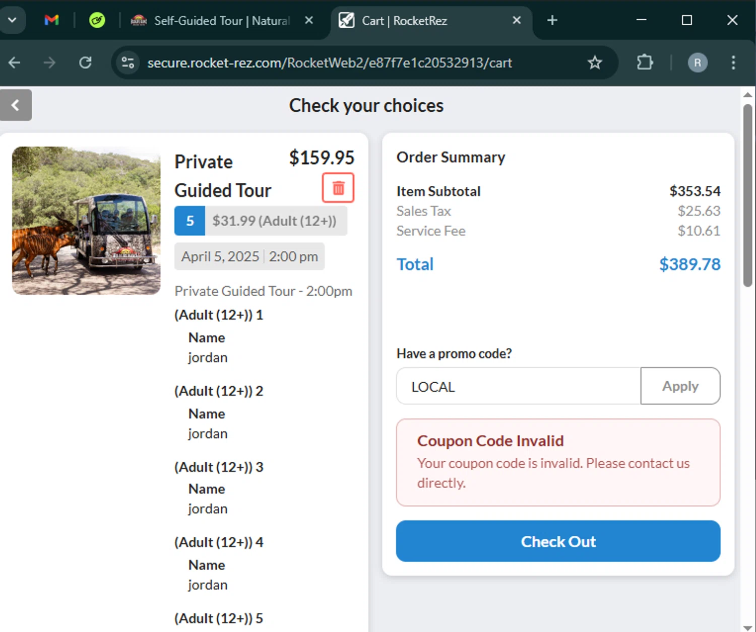Click the (Adult (12+)) 1 heading

(x=219, y=315)
